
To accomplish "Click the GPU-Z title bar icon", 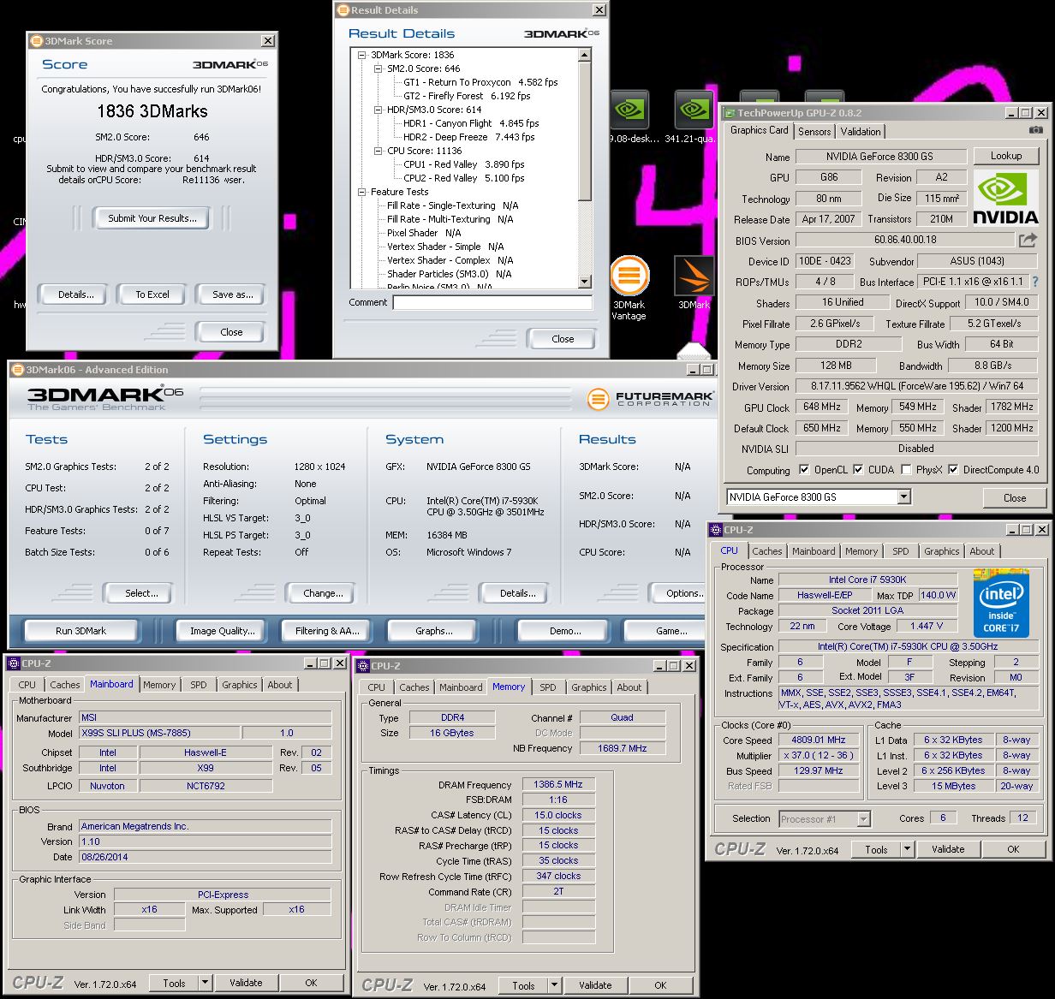I will tap(730, 113).
